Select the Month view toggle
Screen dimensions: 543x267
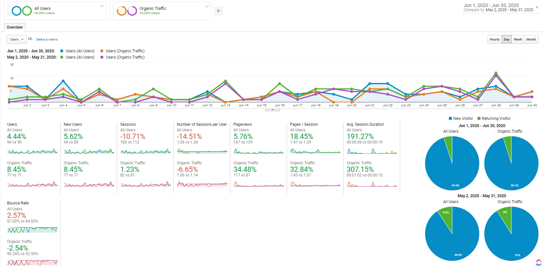(x=531, y=40)
